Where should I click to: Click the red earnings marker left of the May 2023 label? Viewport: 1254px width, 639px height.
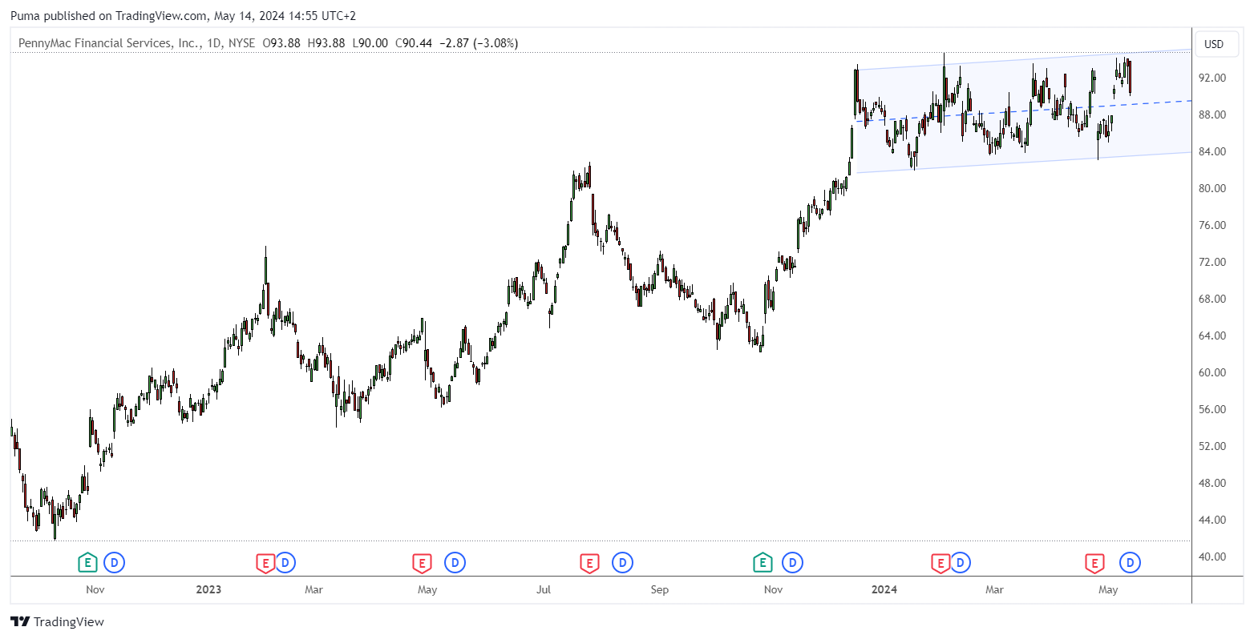click(x=421, y=563)
